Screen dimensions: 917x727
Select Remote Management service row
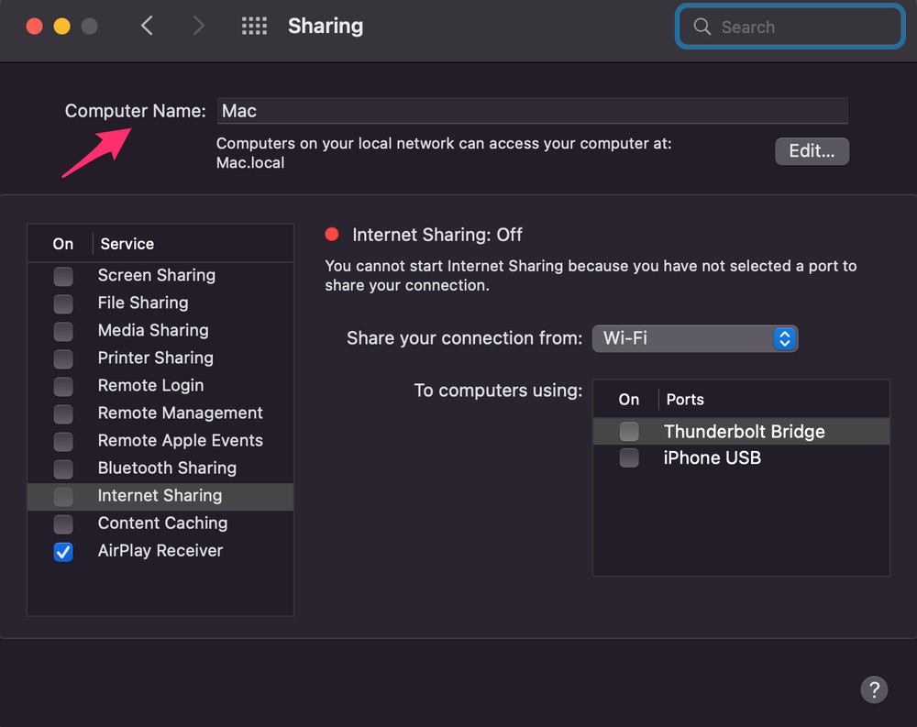click(x=160, y=413)
